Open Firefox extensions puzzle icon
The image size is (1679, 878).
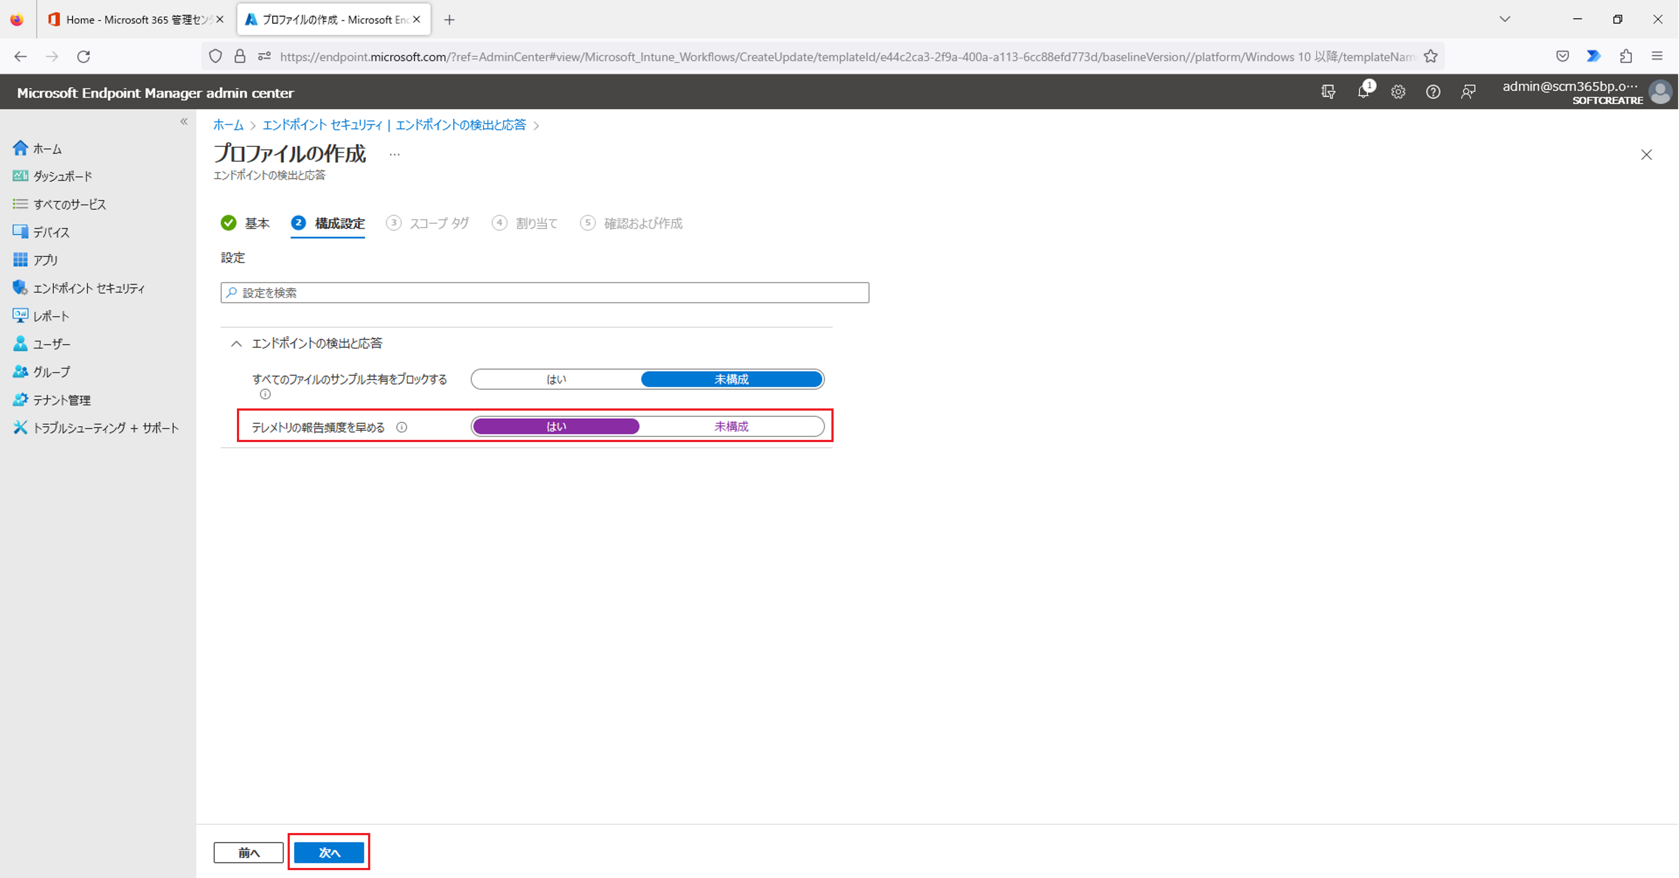click(1626, 57)
